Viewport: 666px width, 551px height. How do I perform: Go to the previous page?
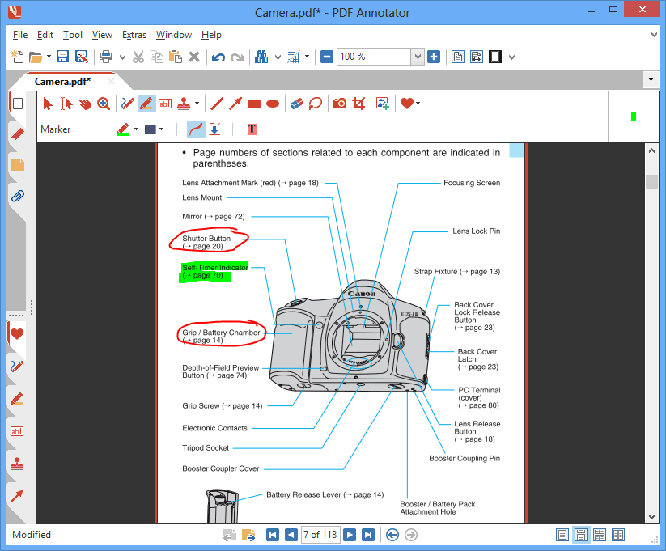coord(291,535)
